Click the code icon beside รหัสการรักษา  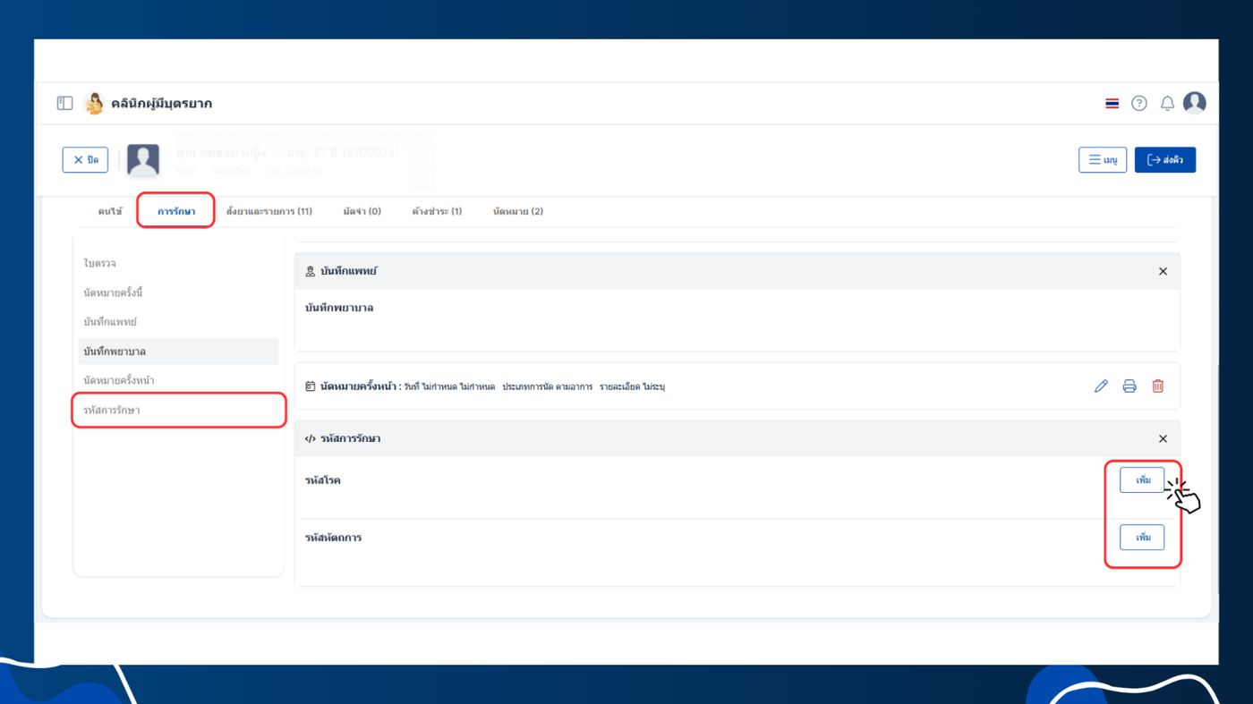point(311,439)
